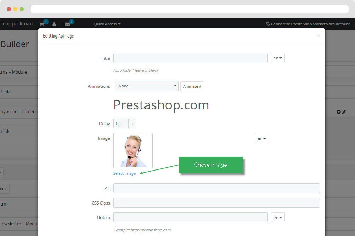This screenshot has width=355, height=236.
Task: Expand the Title language en dropdown
Action: (278, 58)
